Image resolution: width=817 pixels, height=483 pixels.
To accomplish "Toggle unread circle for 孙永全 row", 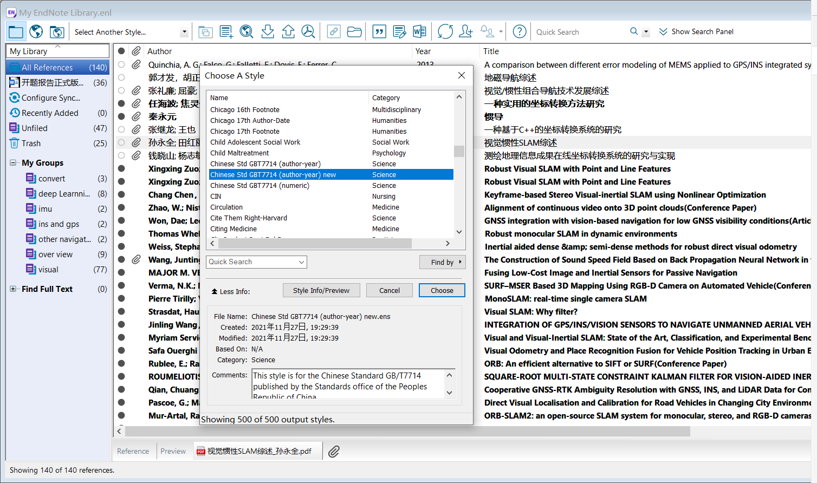I will pyautogui.click(x=121, y=142).
